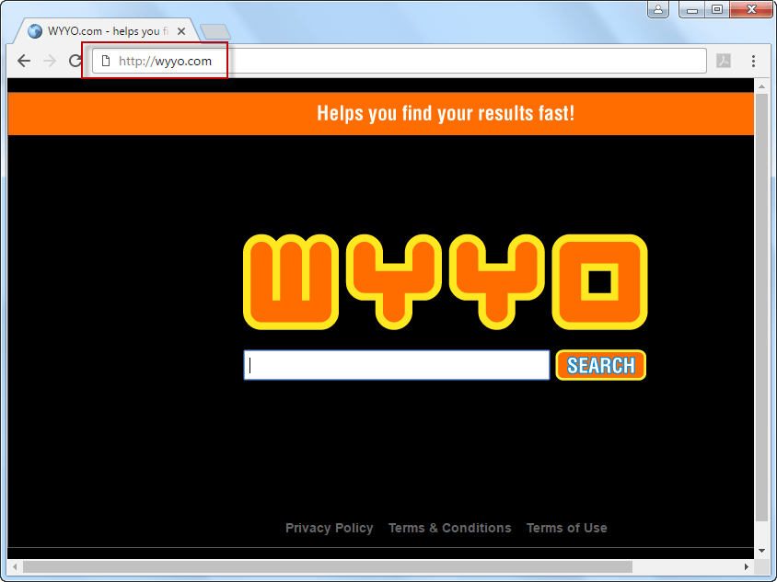This screenshot has width=777, height=582.
Task: Open the Terms & Conditions link
Action: pos(449,528)
